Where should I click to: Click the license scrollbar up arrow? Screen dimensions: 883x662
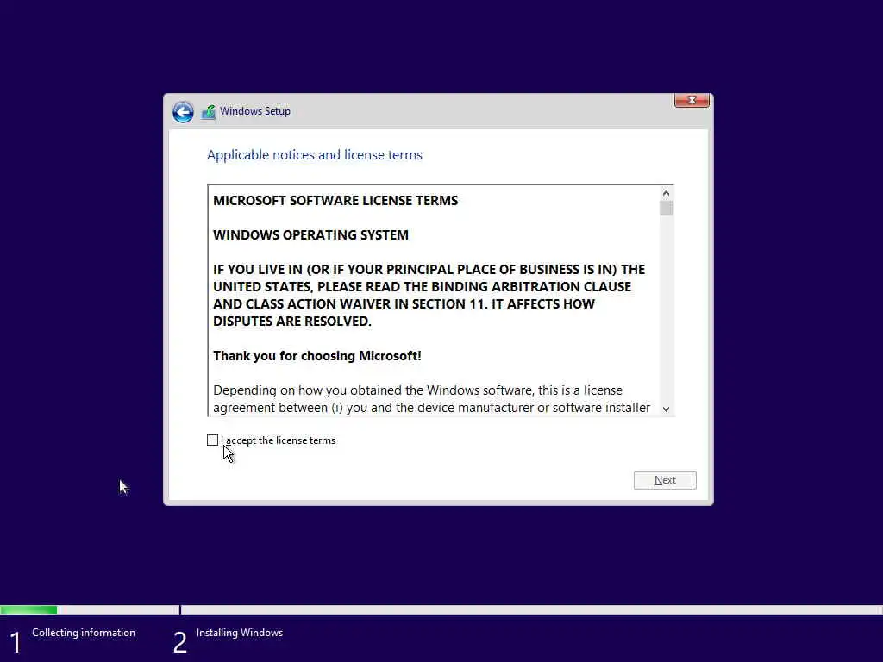(x=667, y=193)
